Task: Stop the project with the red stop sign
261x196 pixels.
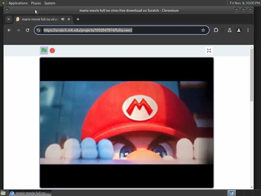Action: tap(52, 51)
